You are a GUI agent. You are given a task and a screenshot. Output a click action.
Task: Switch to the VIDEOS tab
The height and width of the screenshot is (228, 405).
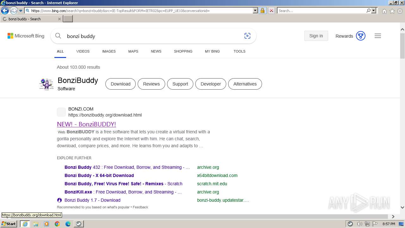coord(83,51)
